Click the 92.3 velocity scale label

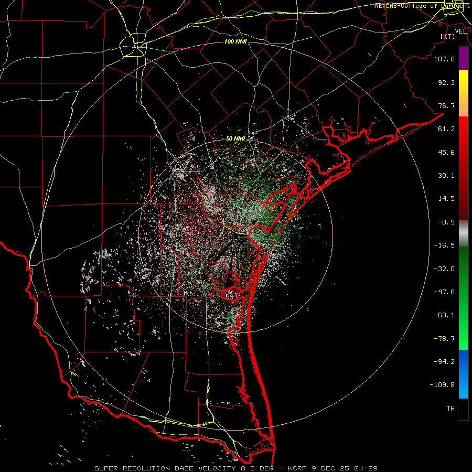coord(446,82)
